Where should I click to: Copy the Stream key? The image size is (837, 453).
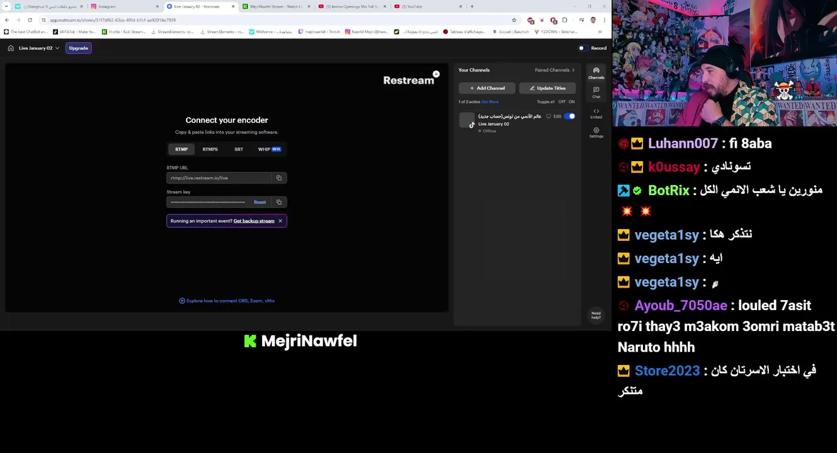click(x=279, y=202)
